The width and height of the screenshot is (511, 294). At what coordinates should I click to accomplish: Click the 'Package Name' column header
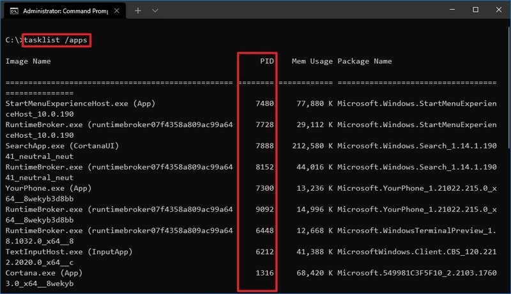point(364,61)
